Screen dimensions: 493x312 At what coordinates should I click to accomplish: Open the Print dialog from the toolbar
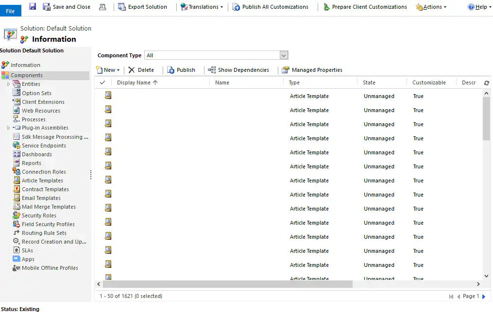(x=102, y=7)
